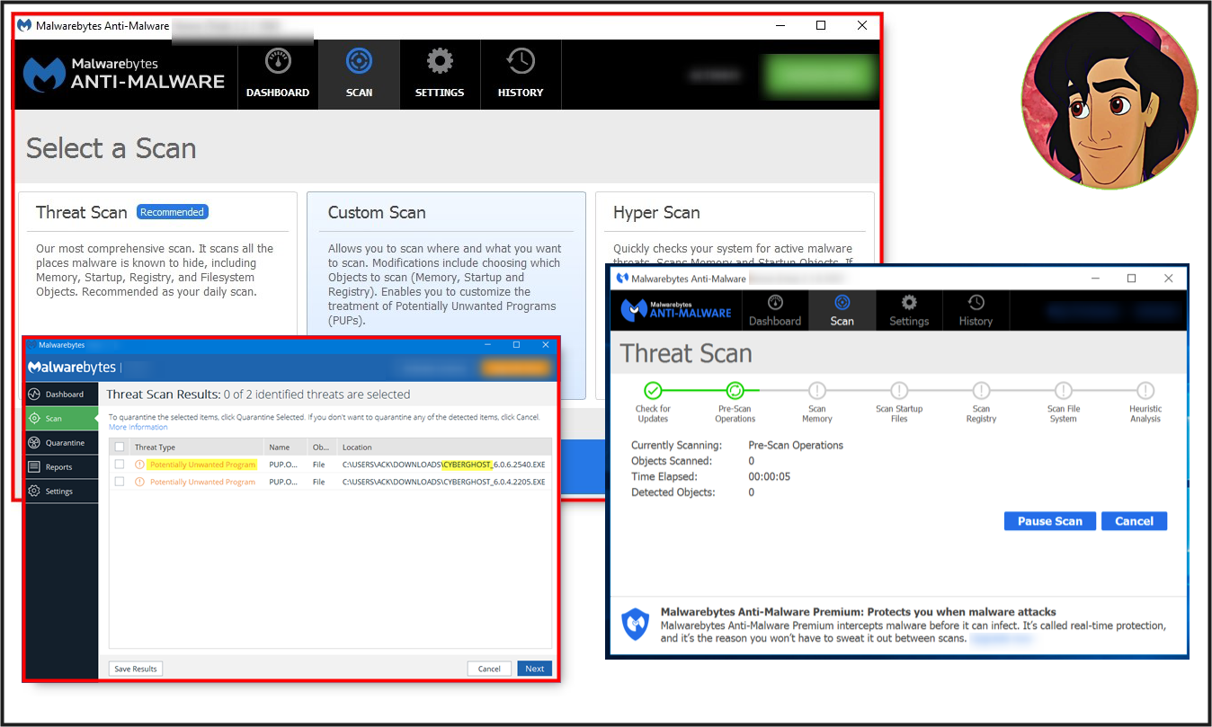Click the Scan File System step icon

coord(1063,390)
